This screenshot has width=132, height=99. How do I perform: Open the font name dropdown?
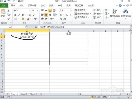tap(30, 11)
